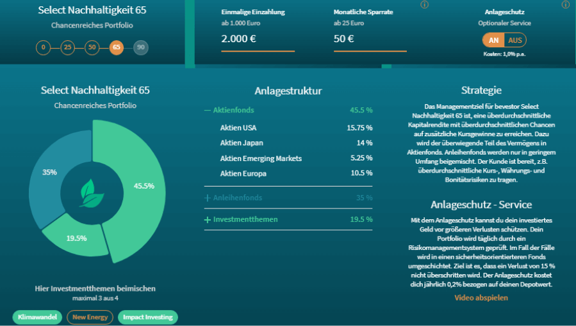576x326 pixels.
Task: Select risk level 65 circle
Action: tap(117, 47)
